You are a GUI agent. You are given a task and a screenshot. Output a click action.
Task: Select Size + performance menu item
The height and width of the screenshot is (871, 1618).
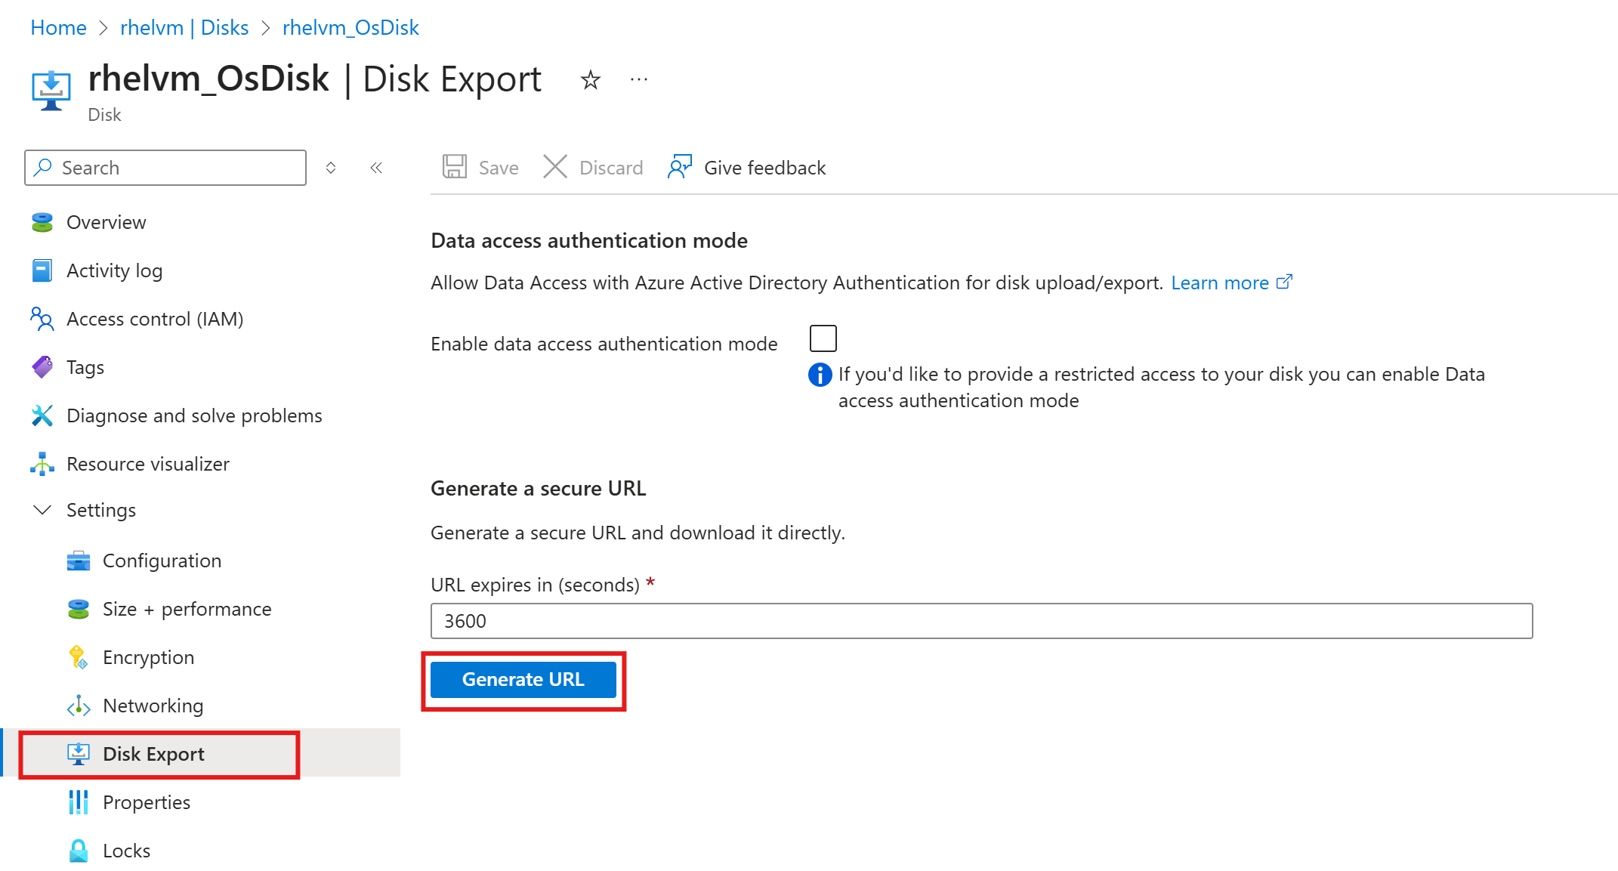pyautogui.click(x=187, y=609)
